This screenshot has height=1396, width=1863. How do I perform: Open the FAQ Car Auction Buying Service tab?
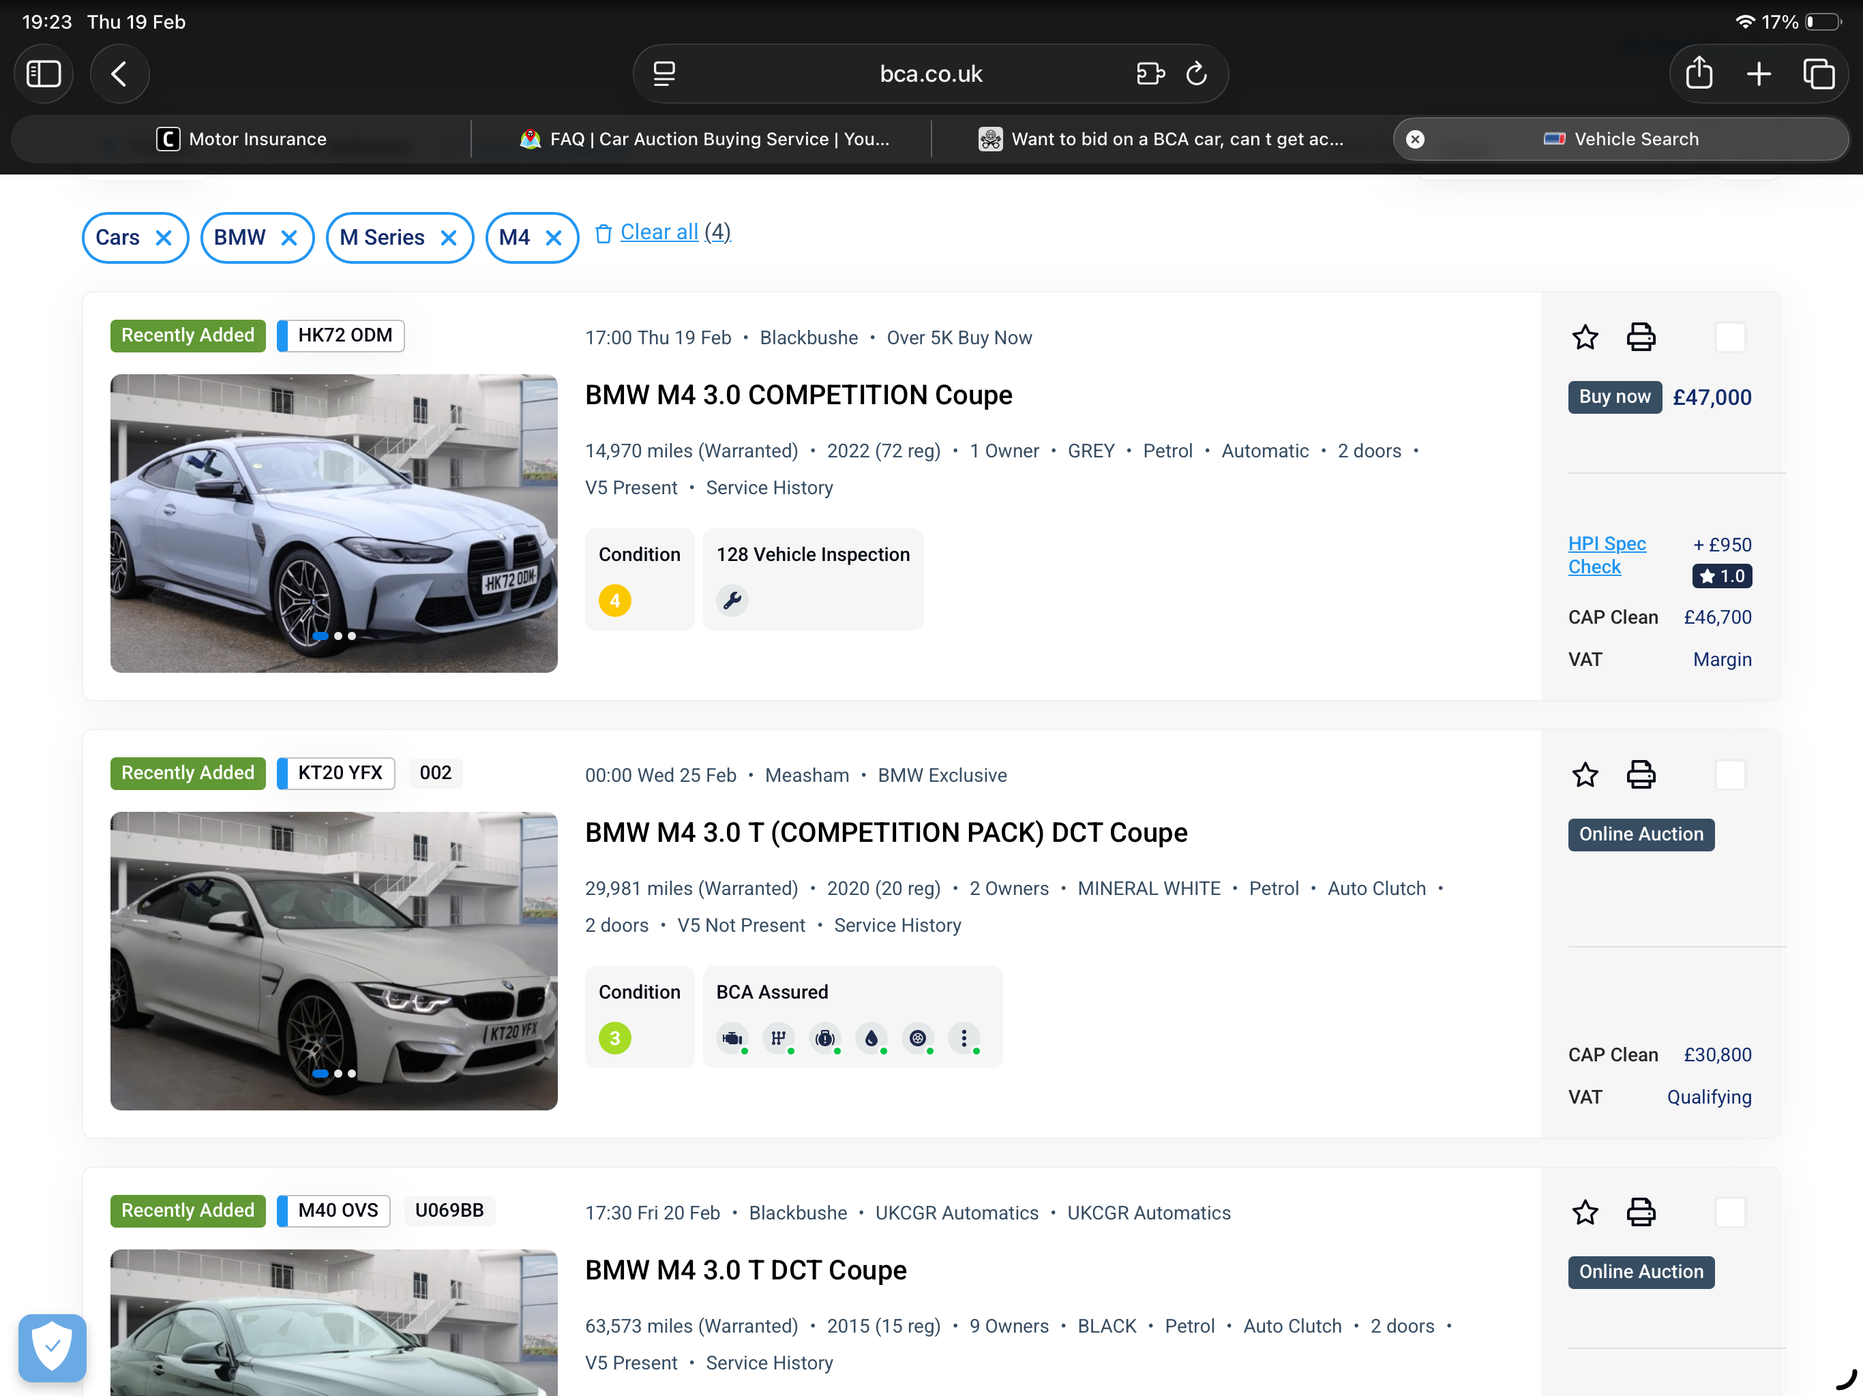click(x=704, y=139)
